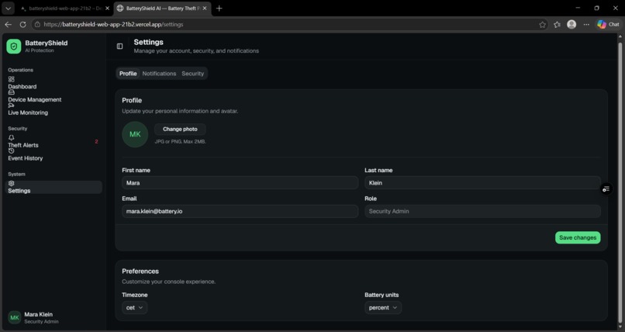
Task: Click the BatteryShield shield logo icon
Action: point(13,47)
